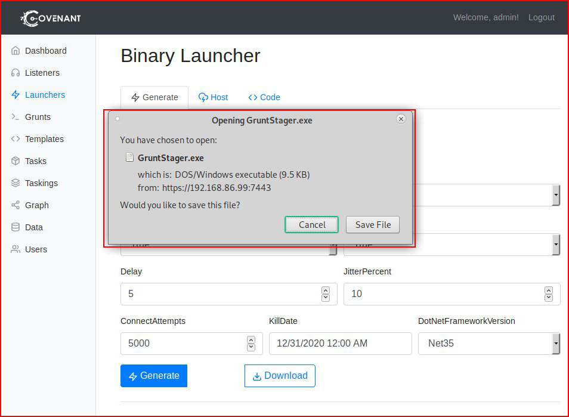Click the Data database icon
This screenshot has width=569, height=417.
(x=16, y=227)
